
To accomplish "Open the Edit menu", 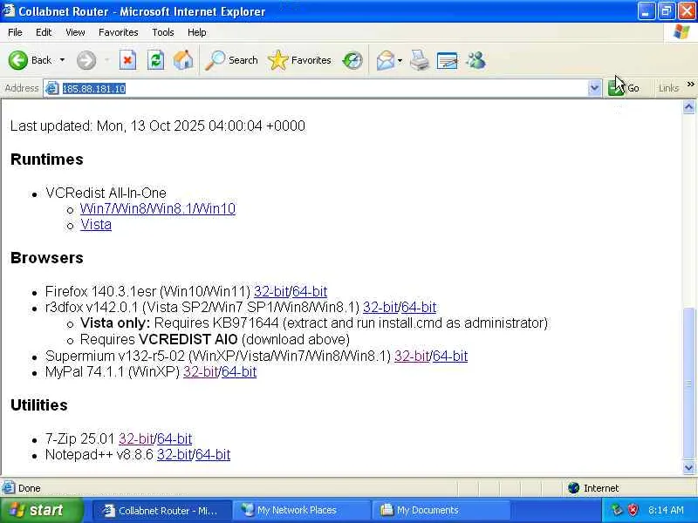I will 44,32.
